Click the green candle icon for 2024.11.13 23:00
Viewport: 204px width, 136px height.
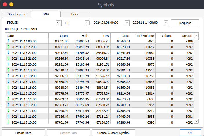[8, 47]
